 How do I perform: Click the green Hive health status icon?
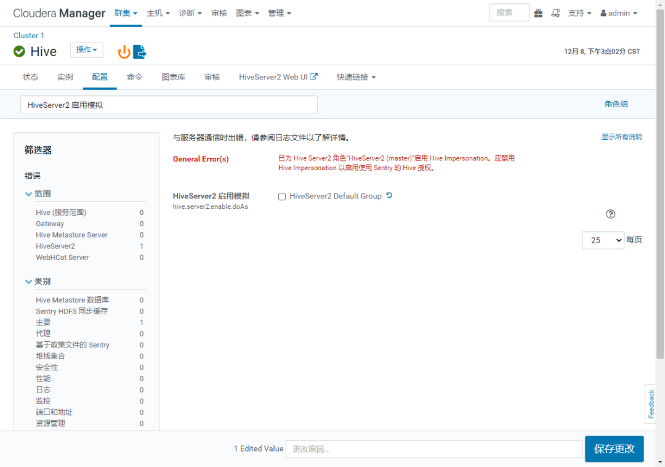19,51
